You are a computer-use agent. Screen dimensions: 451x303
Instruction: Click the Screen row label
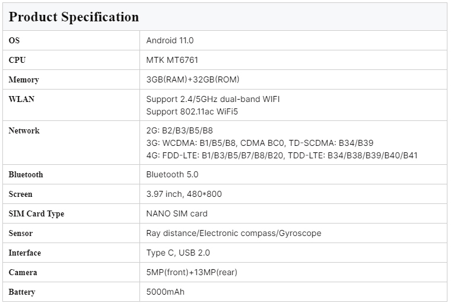pyautogui.click(x=21, y=194)
